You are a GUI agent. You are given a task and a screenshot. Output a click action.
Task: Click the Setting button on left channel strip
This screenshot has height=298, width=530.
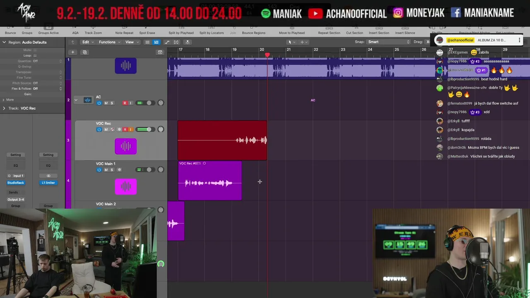point(16,155)
